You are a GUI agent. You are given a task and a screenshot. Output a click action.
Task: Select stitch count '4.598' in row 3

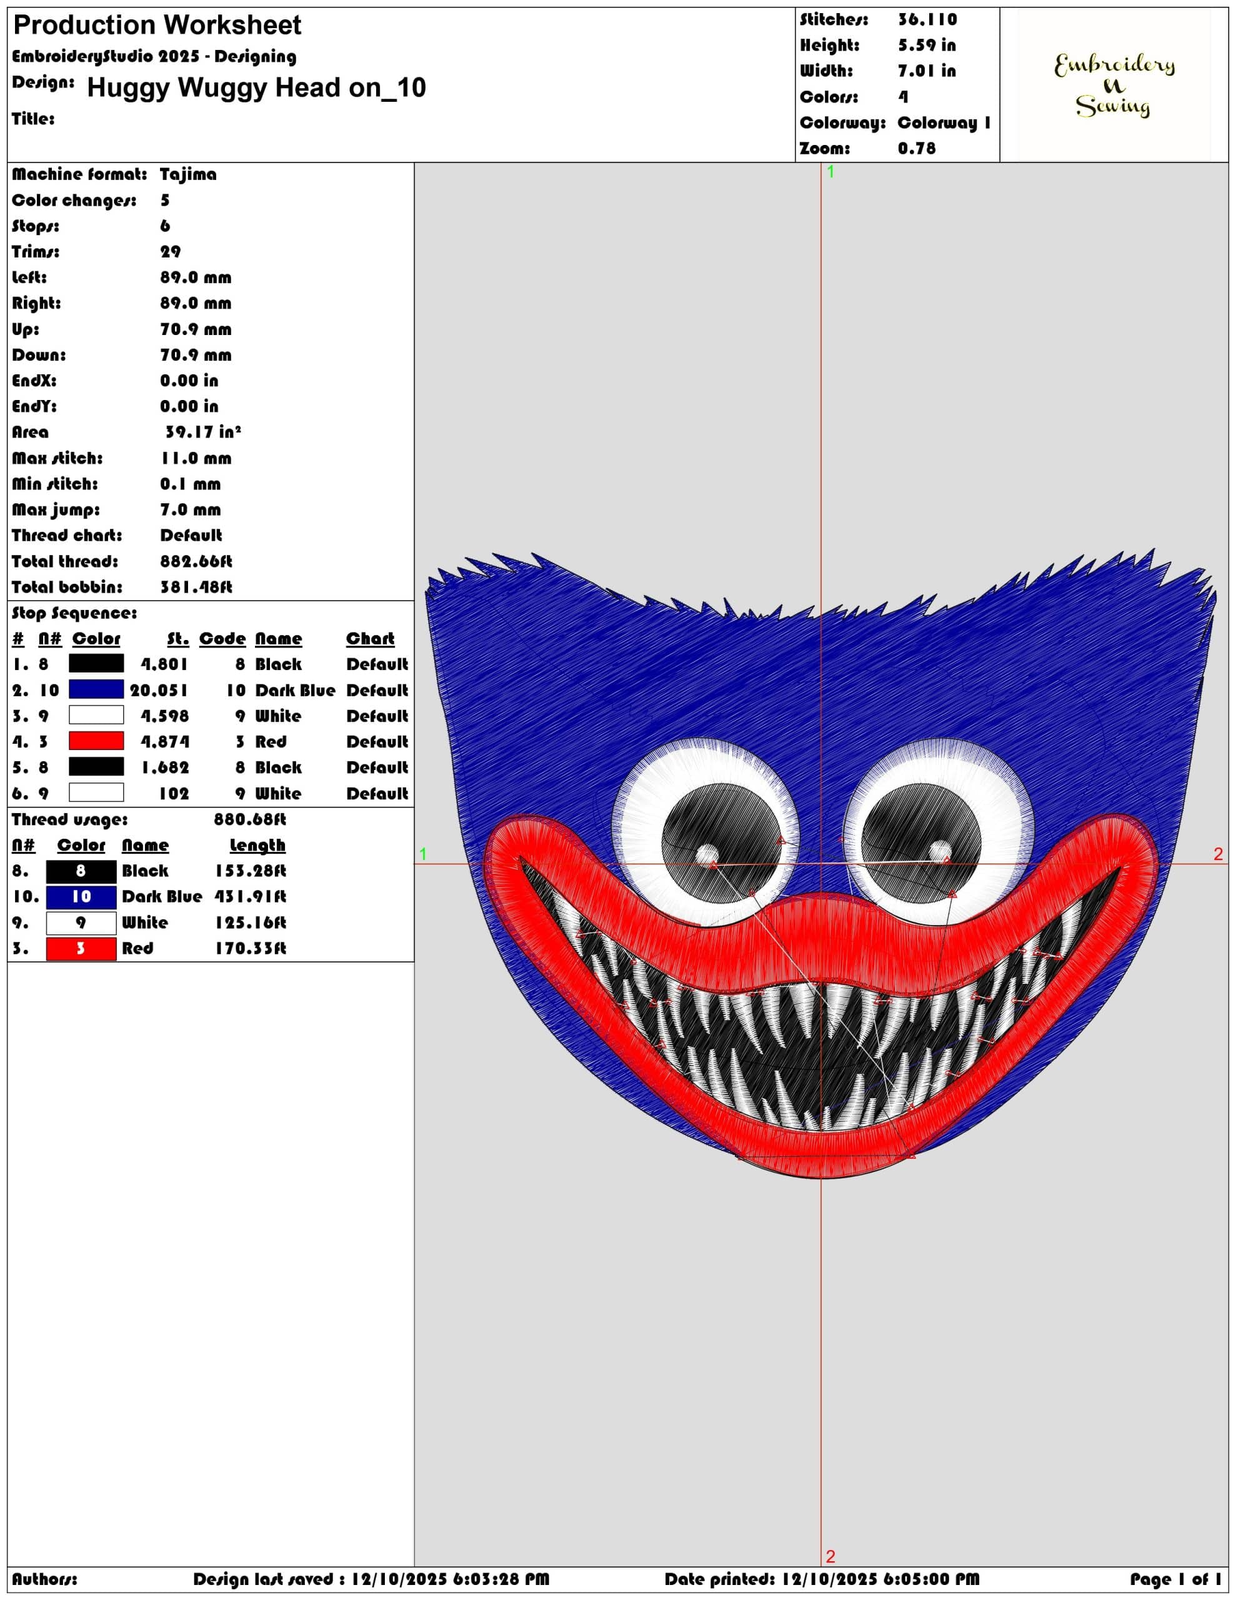(164, 716)
